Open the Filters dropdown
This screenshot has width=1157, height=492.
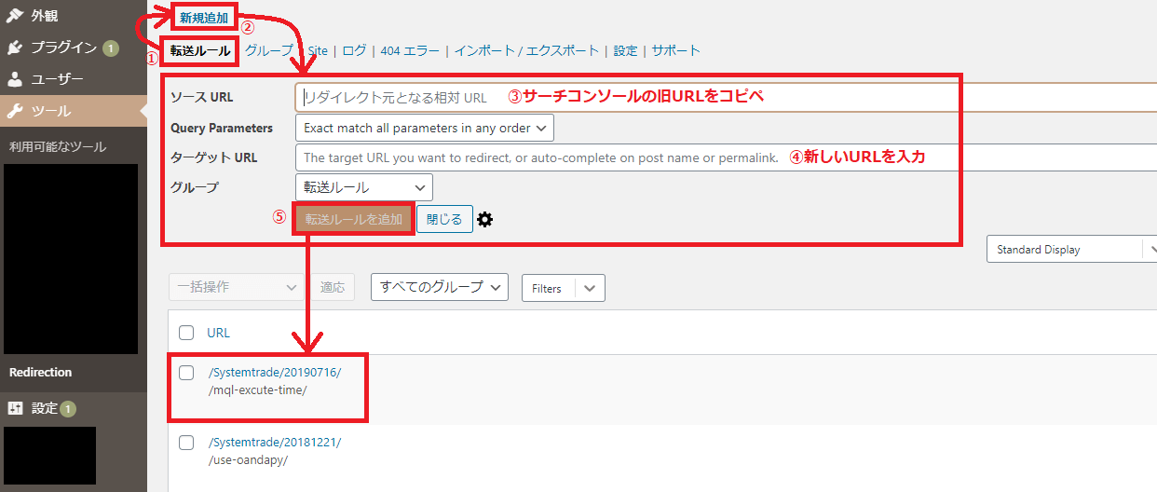point(563,288)
